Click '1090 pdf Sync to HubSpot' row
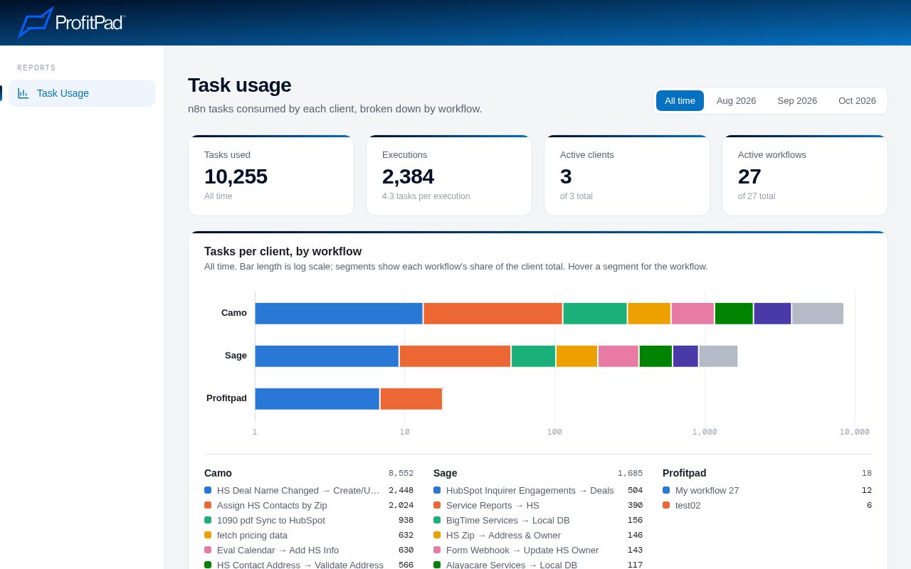The image size is (911, 569). pos(309,520)
